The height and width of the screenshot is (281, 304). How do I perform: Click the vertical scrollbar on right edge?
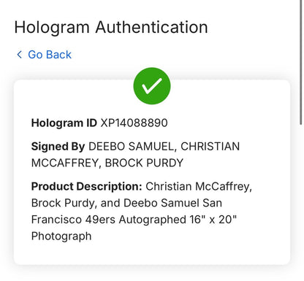point(301,62)
